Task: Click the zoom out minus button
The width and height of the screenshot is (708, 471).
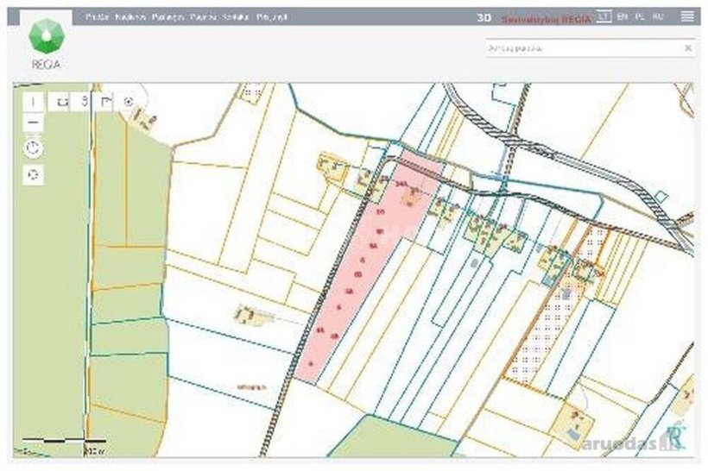Action: 33,123
